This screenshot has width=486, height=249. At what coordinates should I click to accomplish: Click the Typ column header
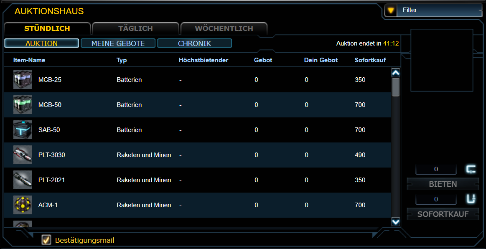pos(122,60)
